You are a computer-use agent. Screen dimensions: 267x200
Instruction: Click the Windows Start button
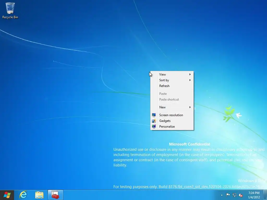pos(7,195)
